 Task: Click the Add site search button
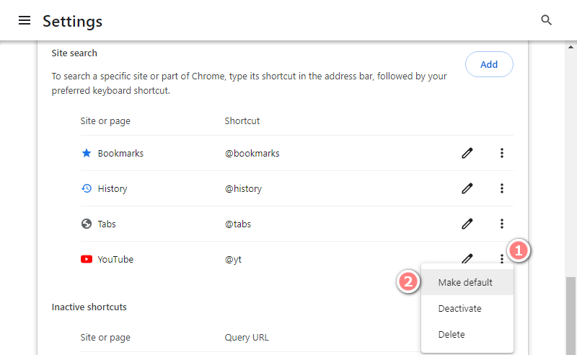pos(489,64)
